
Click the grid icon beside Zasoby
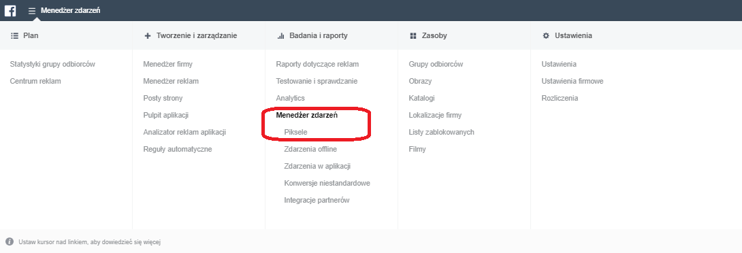(x=413, y=35)
